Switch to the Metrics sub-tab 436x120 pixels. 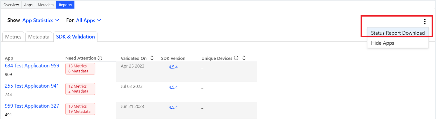(13, 37)
